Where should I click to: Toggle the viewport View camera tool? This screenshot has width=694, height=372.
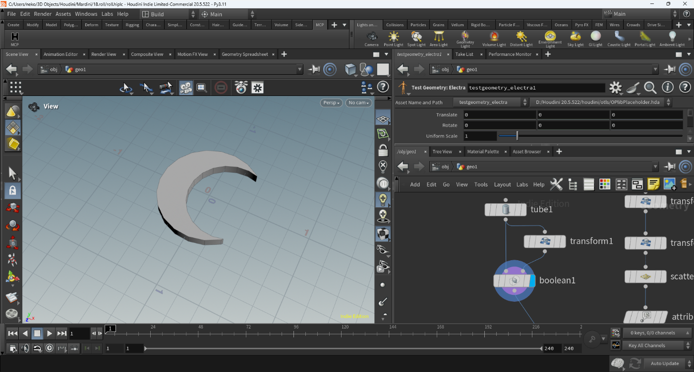pos(186,88)
